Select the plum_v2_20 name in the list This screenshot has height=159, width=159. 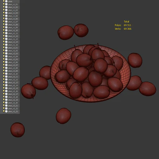click(x=13, y=103)
